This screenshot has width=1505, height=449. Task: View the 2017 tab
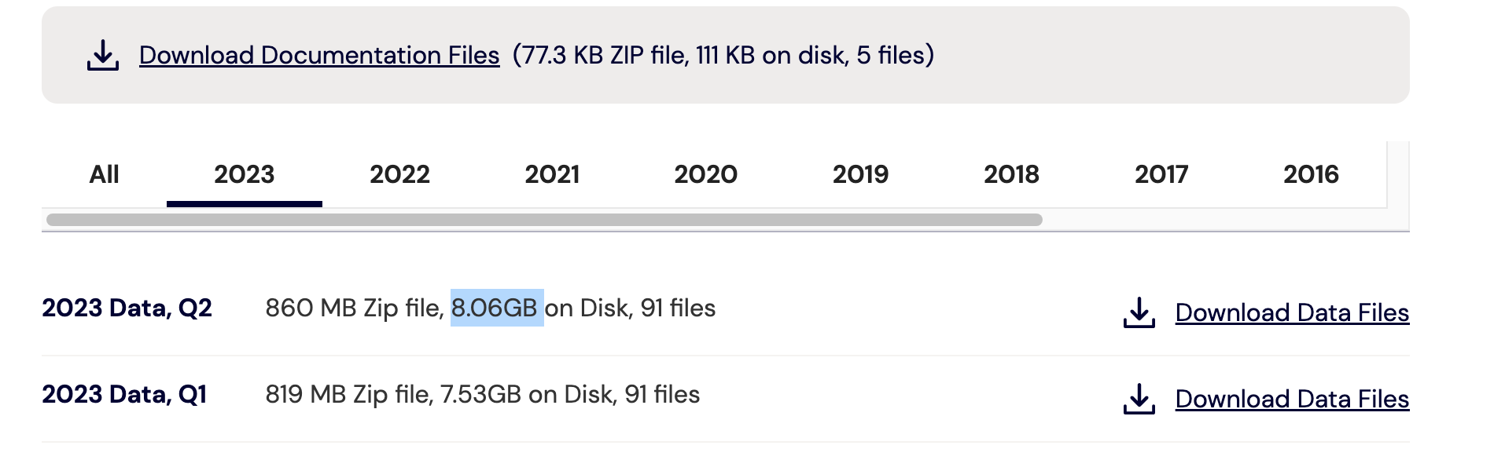pyautogui.click(x=1161, y=174)
